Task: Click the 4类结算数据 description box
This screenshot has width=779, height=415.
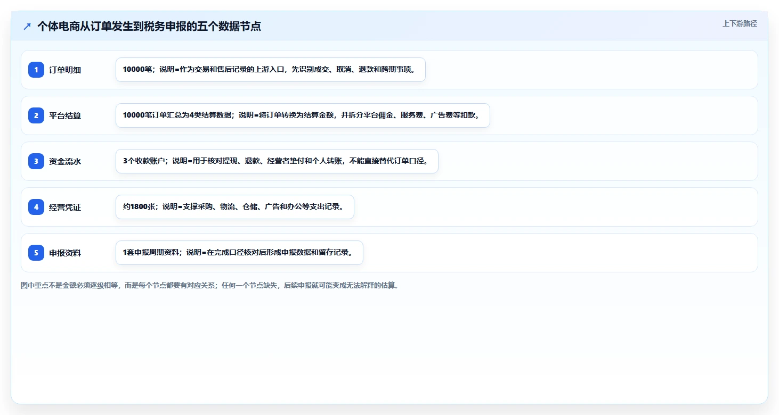Action: (x=303, y=115)
